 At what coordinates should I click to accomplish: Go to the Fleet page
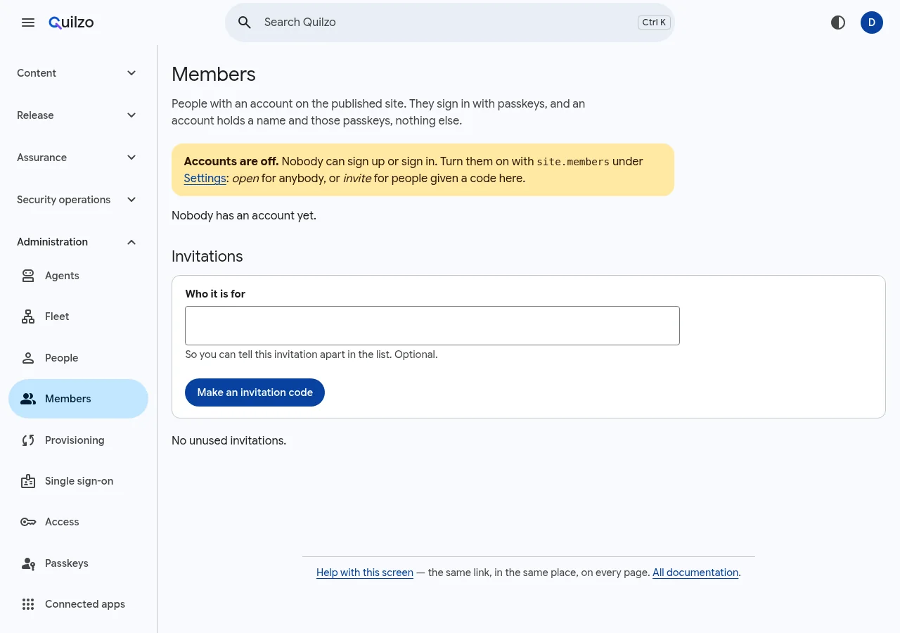tap(78, 316)
